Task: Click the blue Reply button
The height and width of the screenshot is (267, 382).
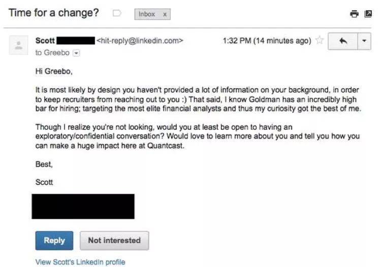Action: point(54,241)
